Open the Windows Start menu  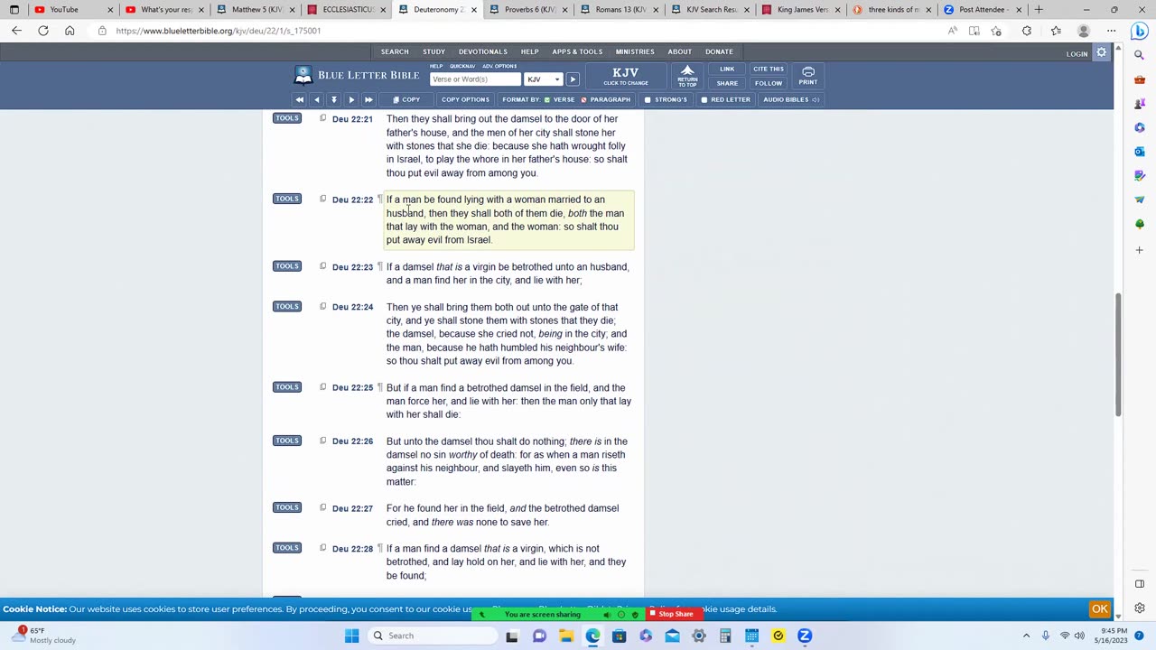tap(351, 636)
